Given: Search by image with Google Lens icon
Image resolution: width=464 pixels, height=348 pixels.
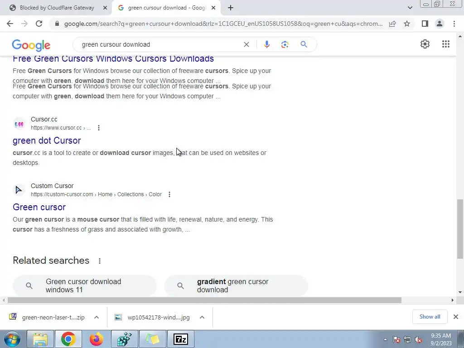Looking at the screenshot, I should tap(285, 44).
